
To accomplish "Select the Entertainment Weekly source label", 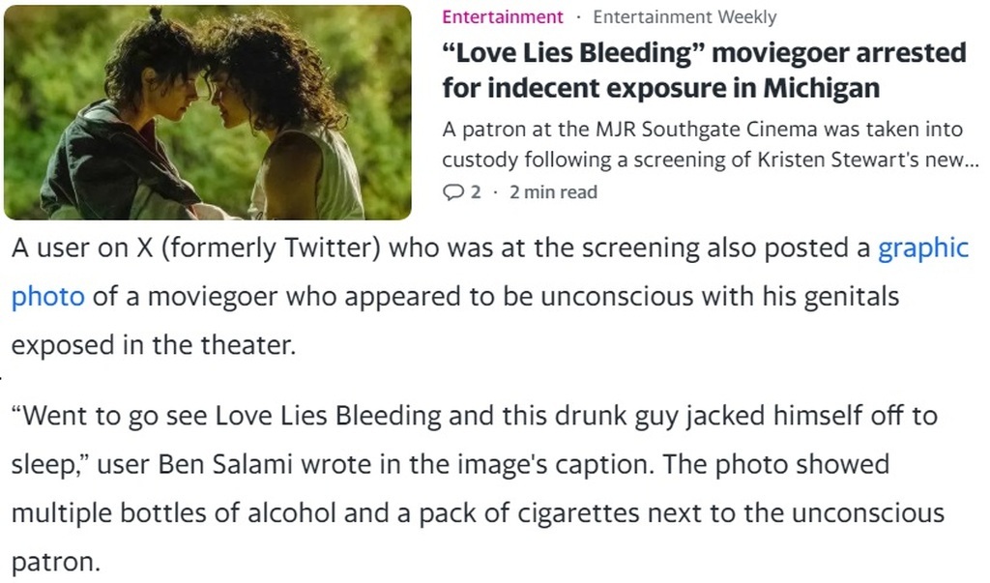I will (x=685, y=17).
